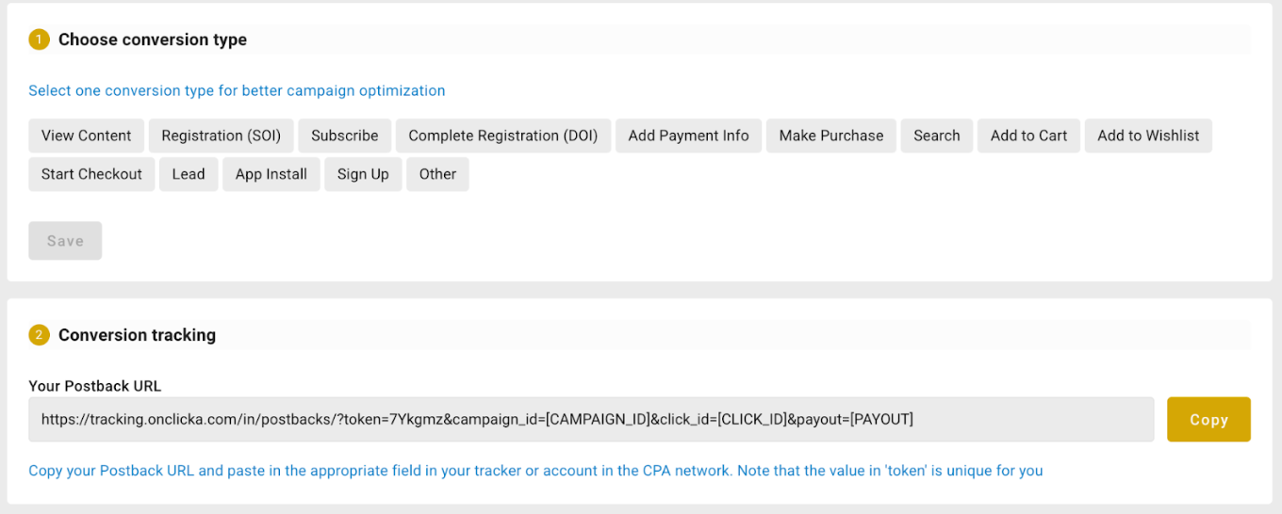Click the Save button

(65, 241)
